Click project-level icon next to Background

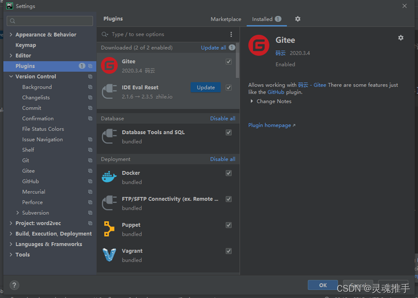[90, 87]
